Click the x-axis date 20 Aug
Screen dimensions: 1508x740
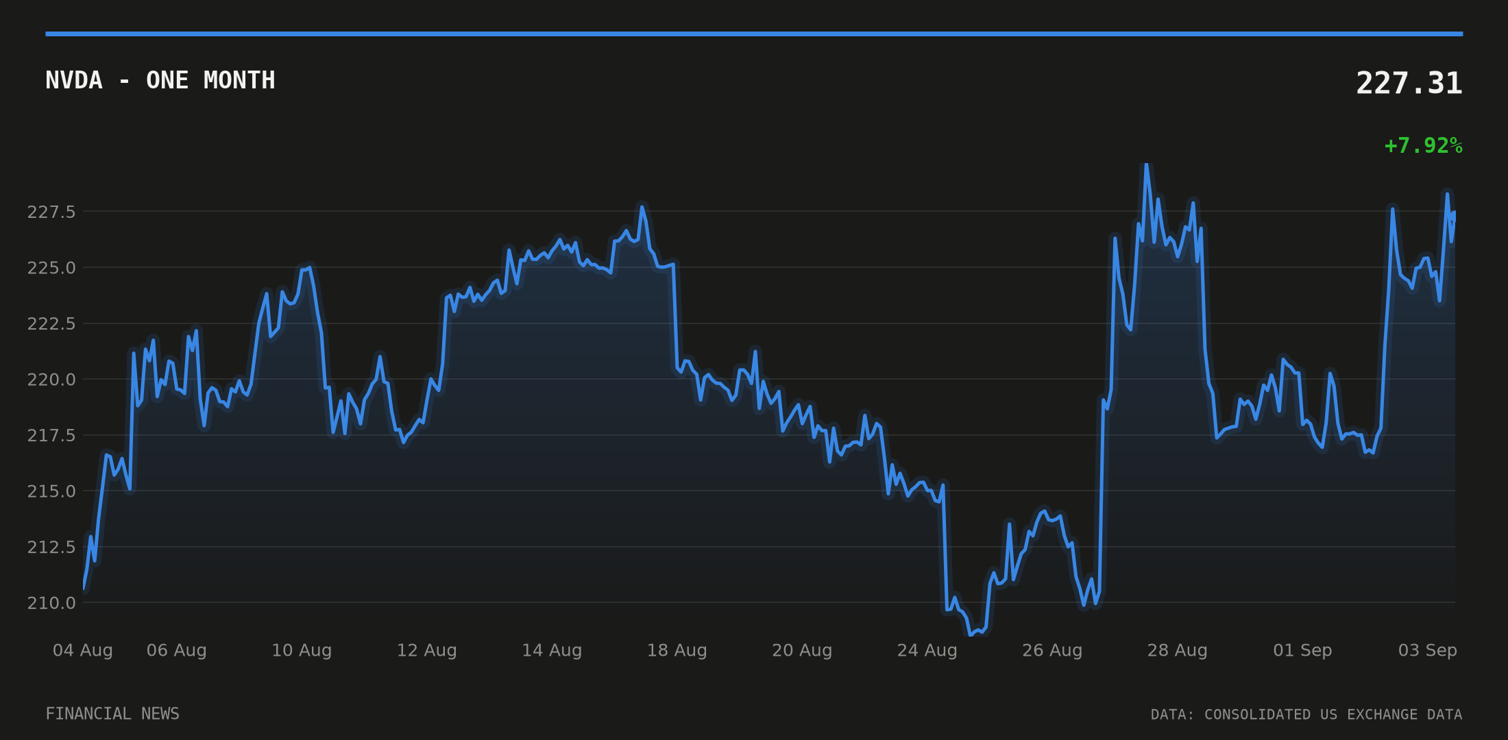[x=802, y=650]
